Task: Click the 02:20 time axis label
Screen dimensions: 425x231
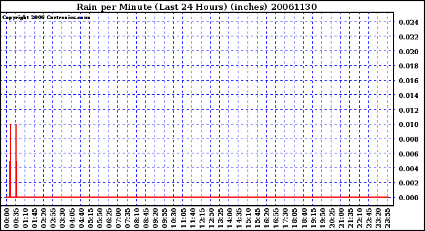Action: click(x=44, y=218)
